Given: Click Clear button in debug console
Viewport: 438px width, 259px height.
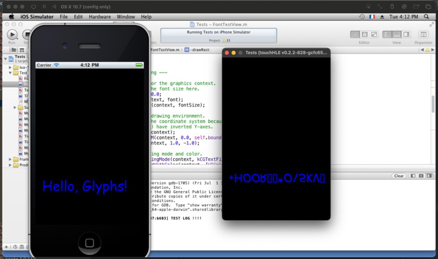Looking at the screenshot, I should click(x=399, y=176).
